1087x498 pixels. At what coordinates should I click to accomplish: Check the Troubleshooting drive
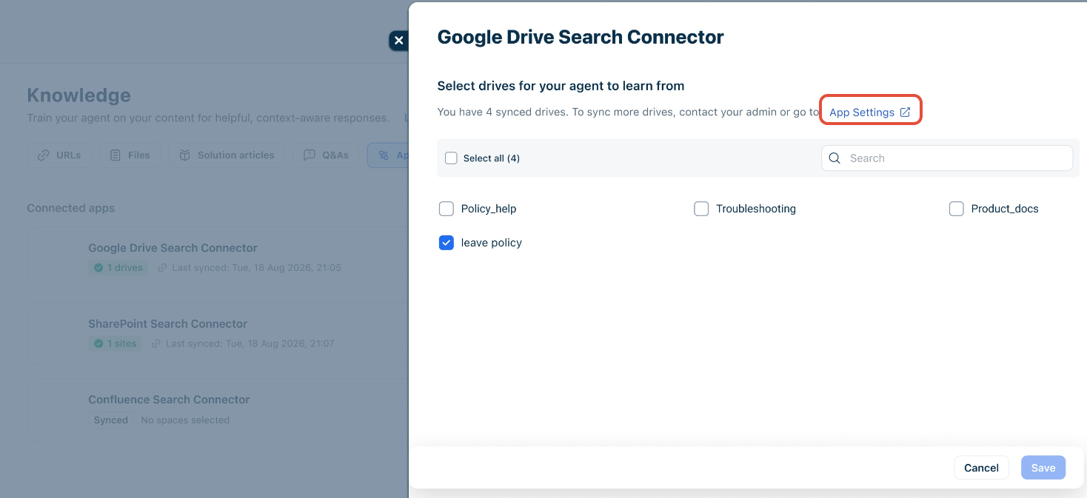tap(701, 209)
